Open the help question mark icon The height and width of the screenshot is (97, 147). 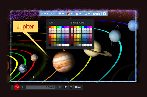point(104,14)
